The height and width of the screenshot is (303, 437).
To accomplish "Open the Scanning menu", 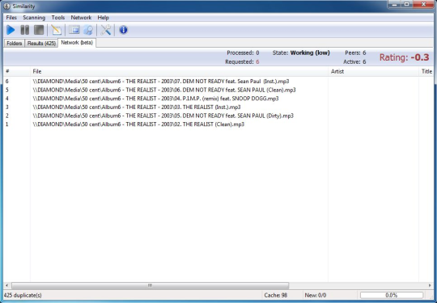I will click(x=34, y=18).
